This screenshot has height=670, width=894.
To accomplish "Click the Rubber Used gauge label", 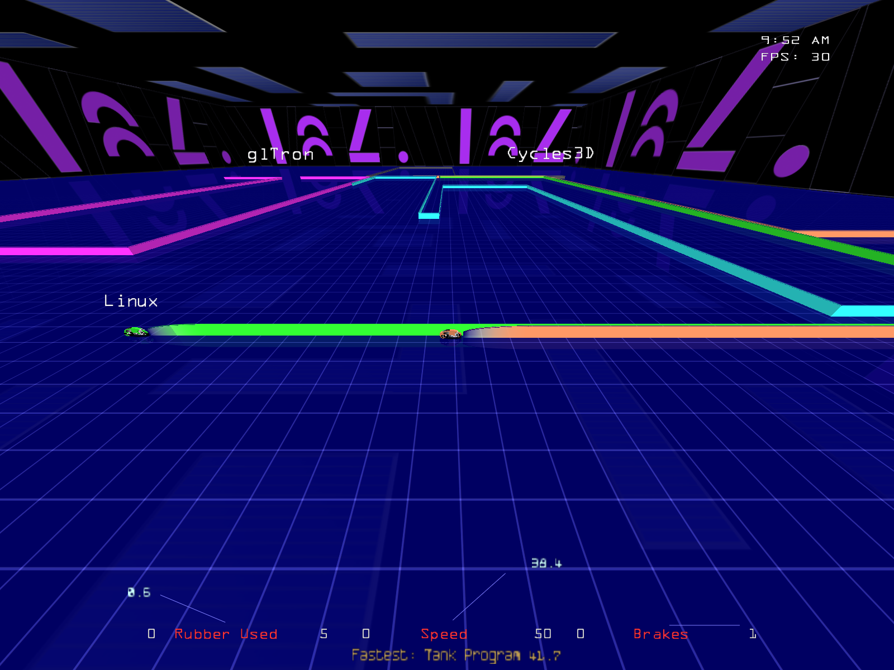I will (226, 634).
